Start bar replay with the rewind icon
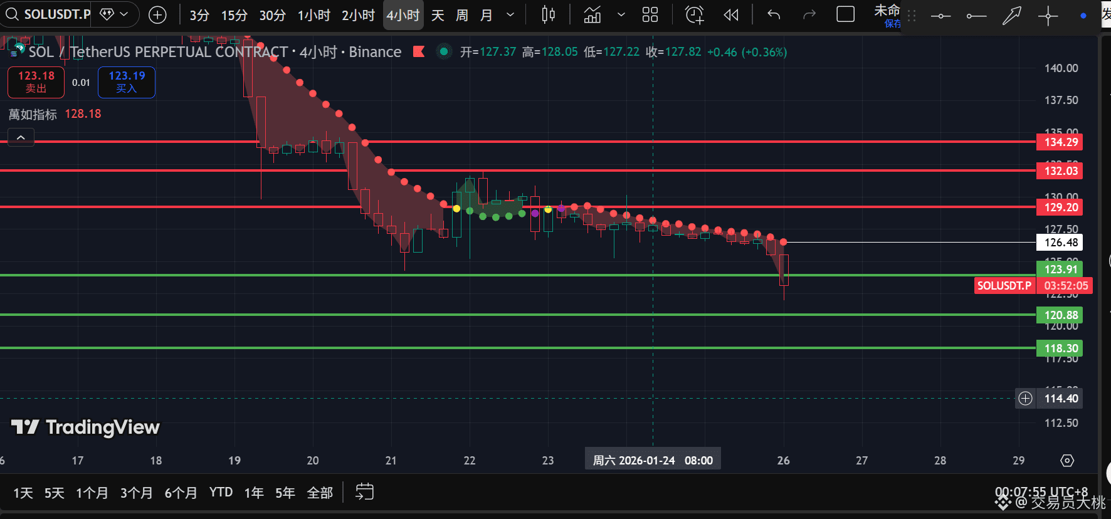This screenshot has height=519, width=1111. click(x=731, y=14)
